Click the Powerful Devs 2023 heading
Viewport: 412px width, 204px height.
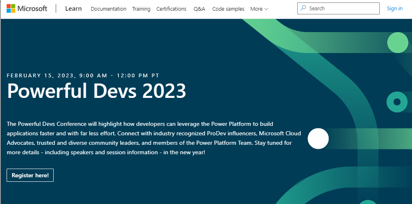[x=97, y=91]
